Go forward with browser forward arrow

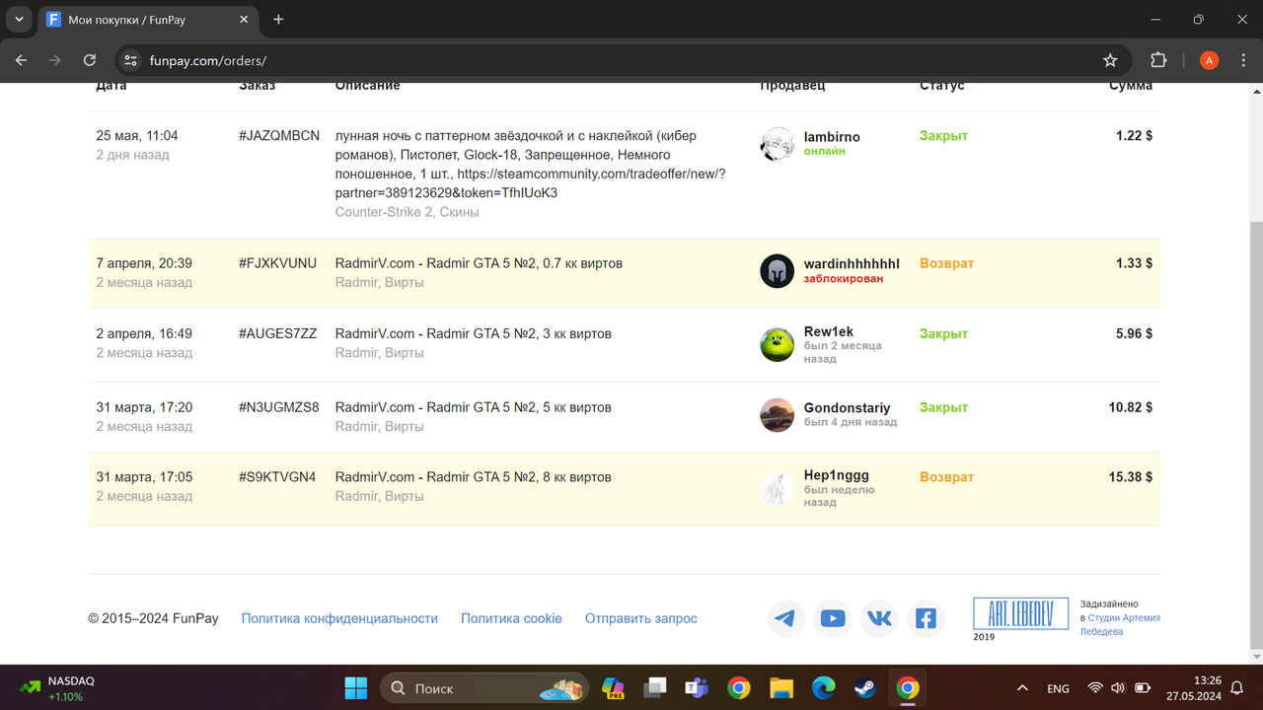coord(55,60)
